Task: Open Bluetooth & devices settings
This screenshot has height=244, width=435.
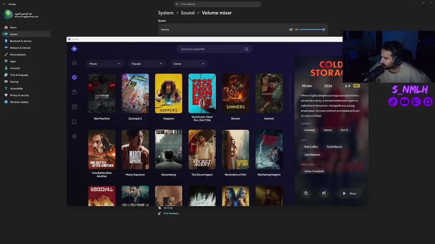Action: click(27, 41)
